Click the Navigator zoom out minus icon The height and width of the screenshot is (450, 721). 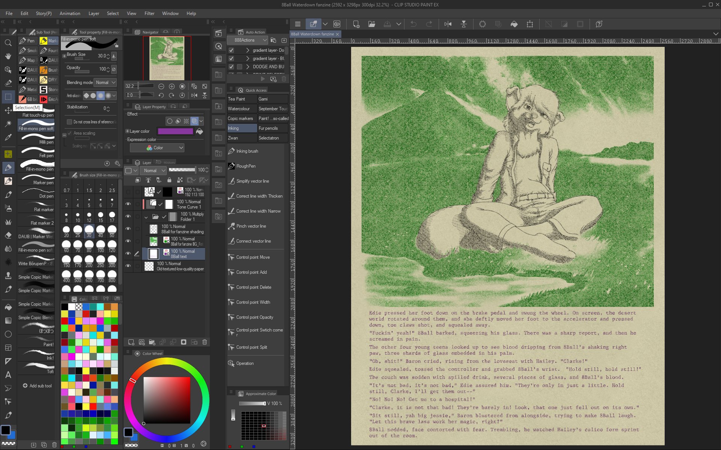(161, 86)
